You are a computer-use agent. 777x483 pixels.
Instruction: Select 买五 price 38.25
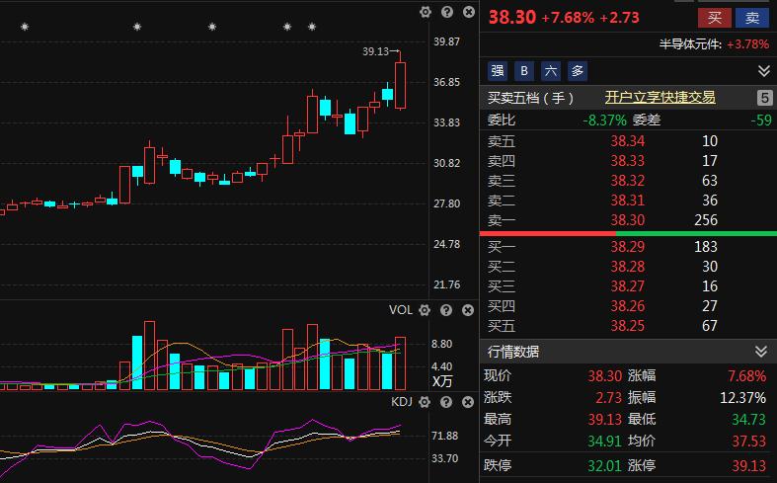pyautogui.click(x=627, y=326)
